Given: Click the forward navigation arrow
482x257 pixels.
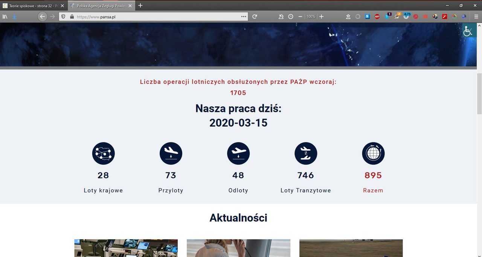Looking at the screenshot, I should tap(52, 17).
